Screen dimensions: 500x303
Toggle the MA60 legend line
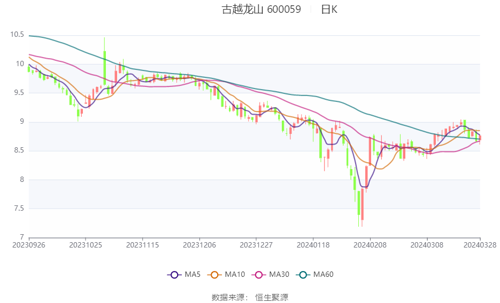(315, 274)
